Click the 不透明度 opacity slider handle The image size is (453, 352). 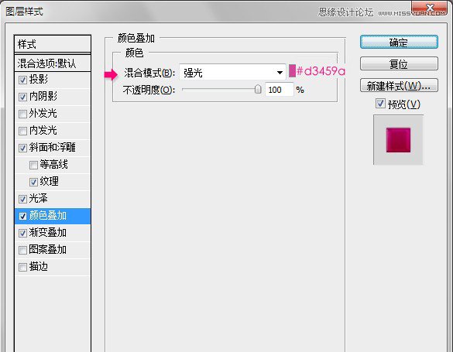258,90
